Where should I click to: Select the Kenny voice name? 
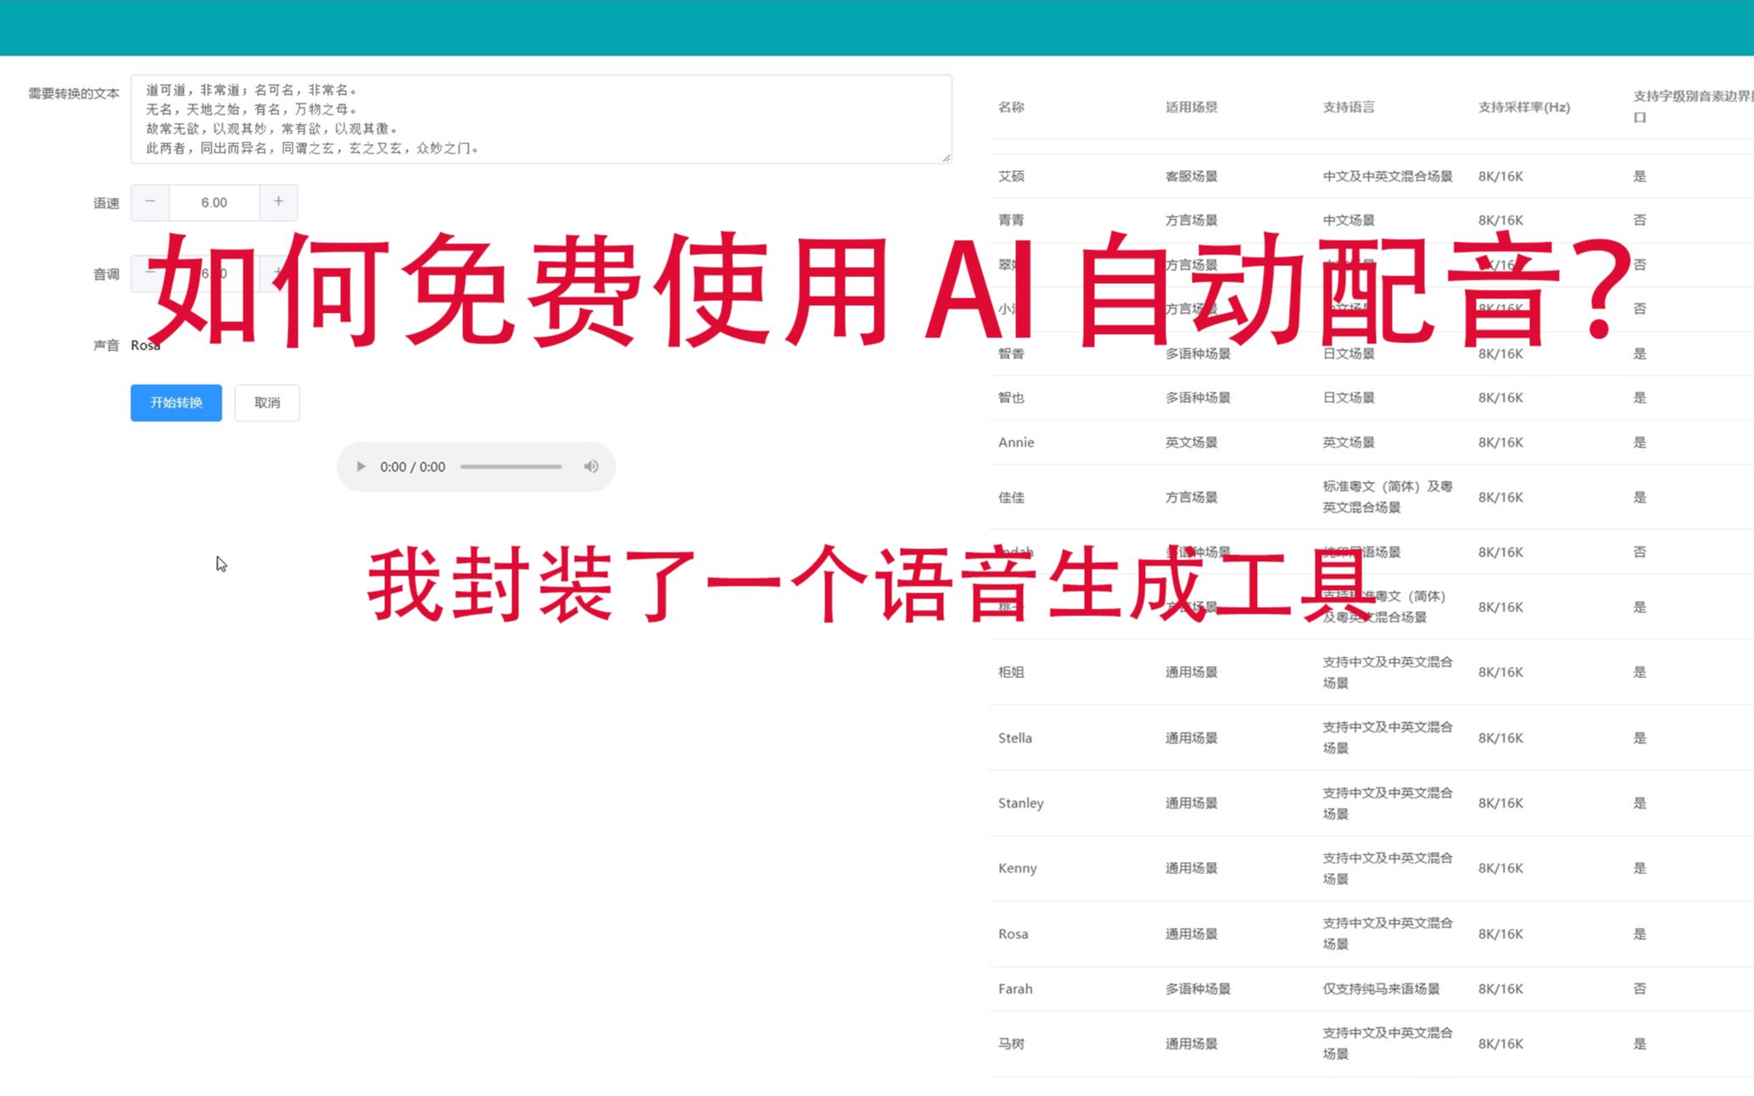pyautogui.click(x=1018, y=869)
